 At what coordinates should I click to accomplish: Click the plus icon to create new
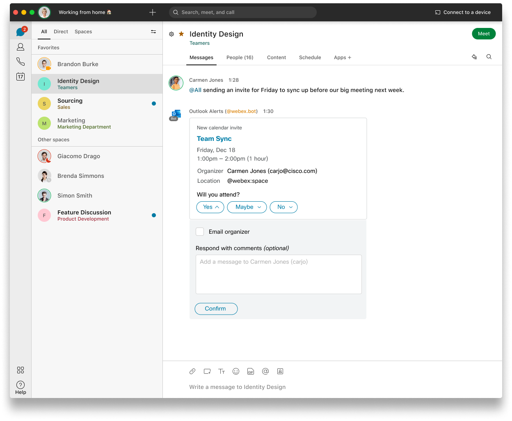pos(153,12)
